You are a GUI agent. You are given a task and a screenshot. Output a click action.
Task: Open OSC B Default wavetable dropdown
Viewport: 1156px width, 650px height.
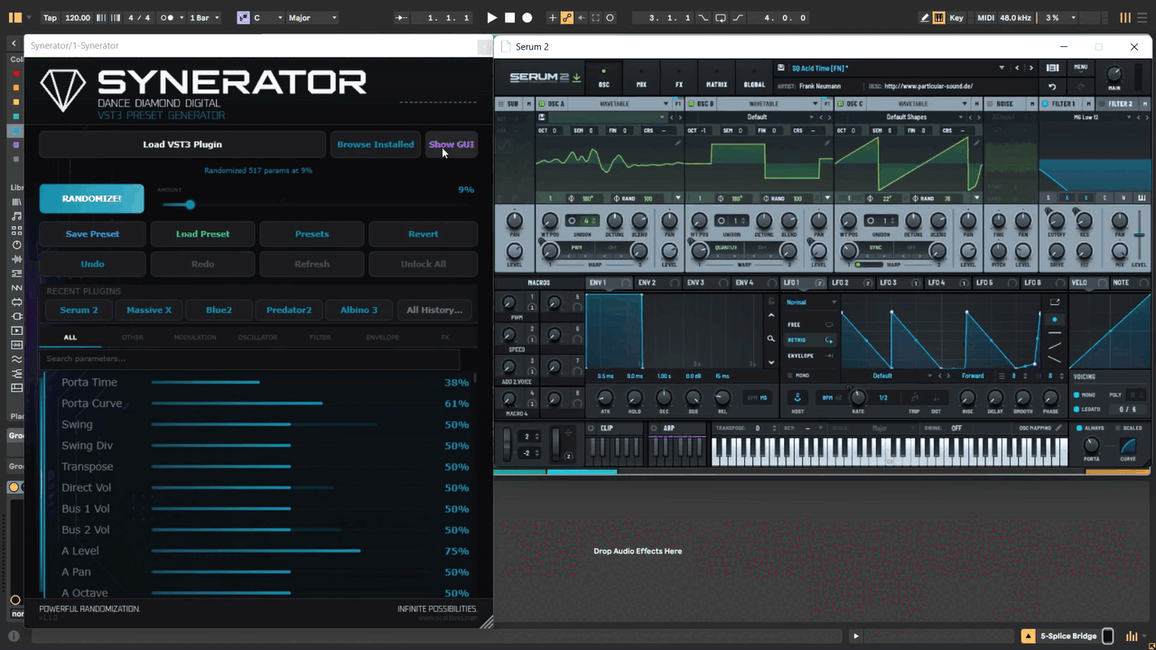click(758, 117)
